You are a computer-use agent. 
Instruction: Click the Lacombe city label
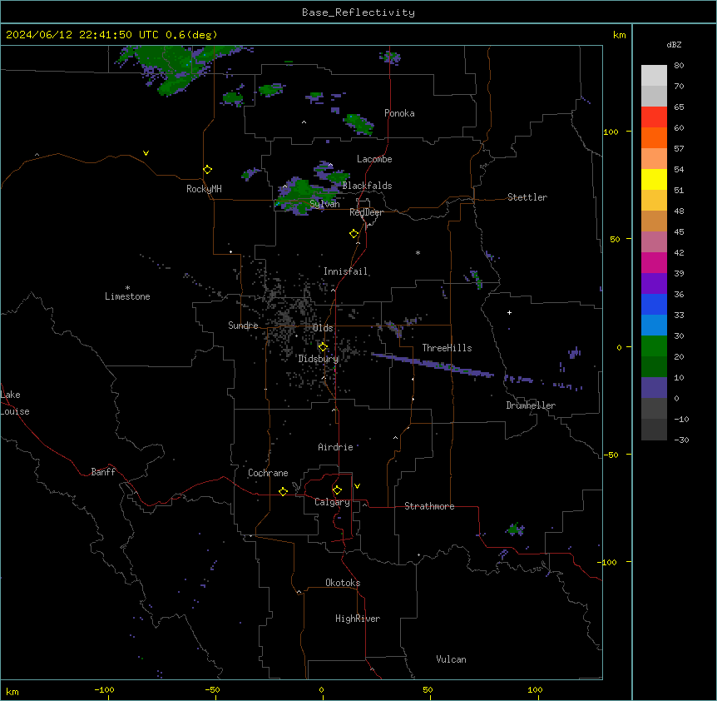click(x=374, y=159)
